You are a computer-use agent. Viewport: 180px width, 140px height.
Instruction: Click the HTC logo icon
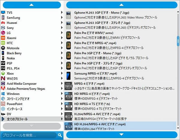(3, 43)
